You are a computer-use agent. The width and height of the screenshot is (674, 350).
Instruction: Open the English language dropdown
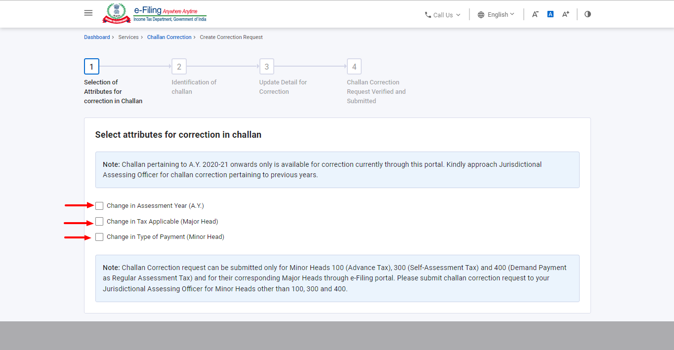497,14
